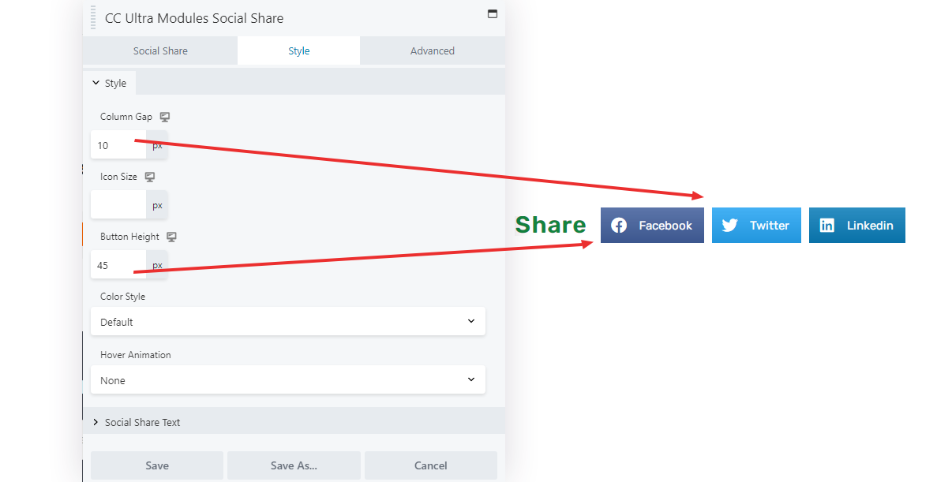Click the empty Icon Size input field
The width and height of the screenshot is (937, 482).
click(x=118, y=205)
